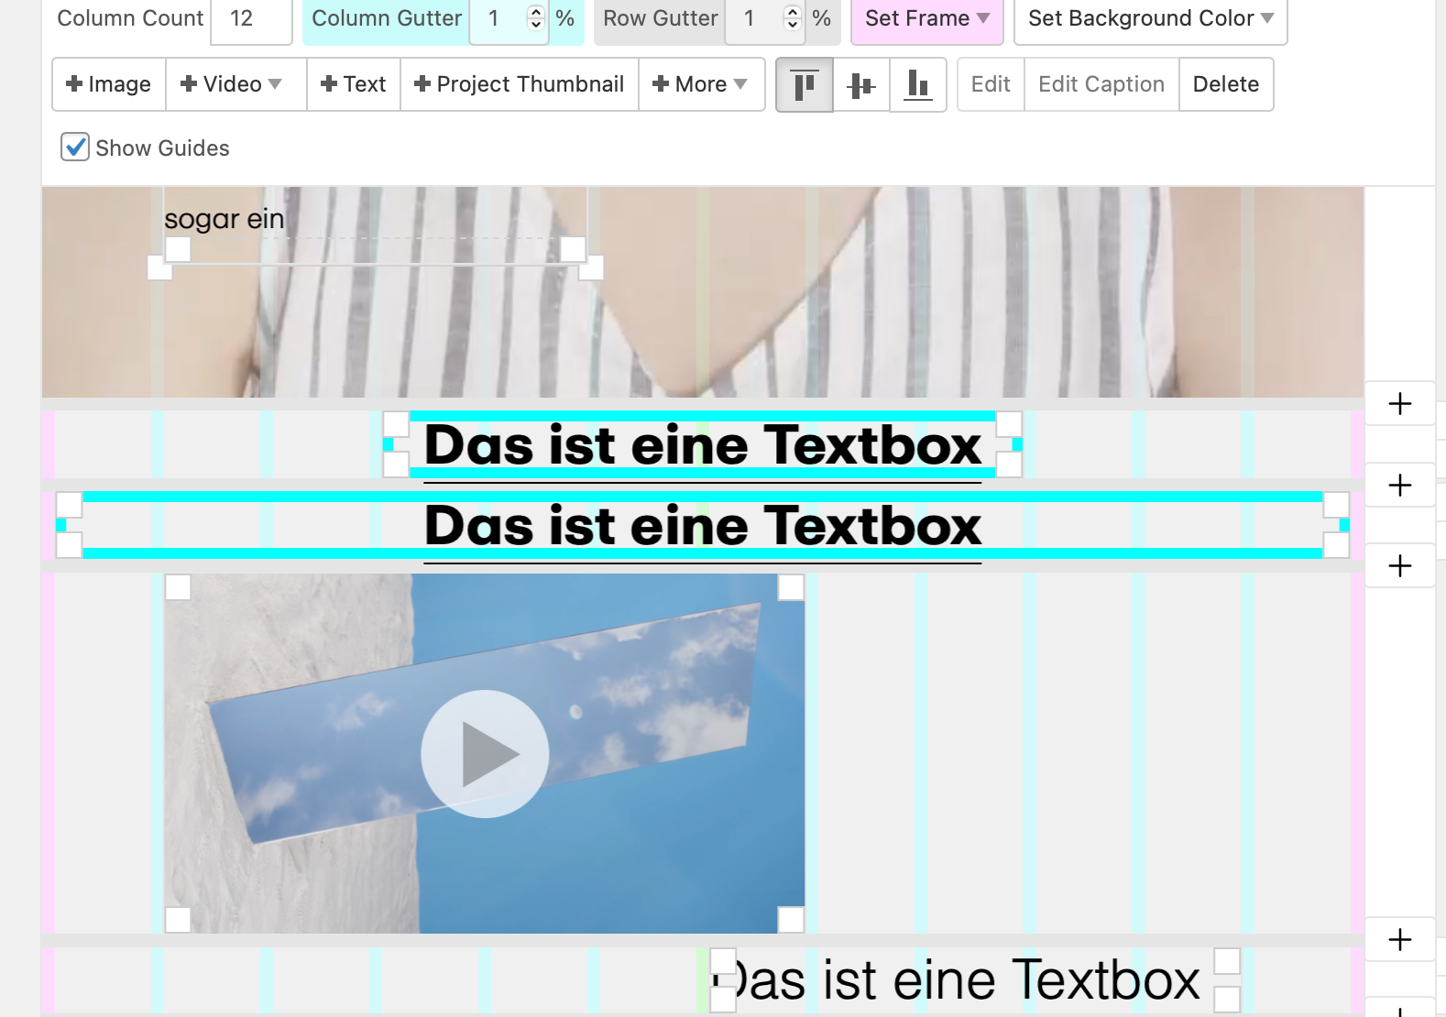Click plus icon below the video row
The height and width of the screenshot is (1017, 1446).
1399,939
